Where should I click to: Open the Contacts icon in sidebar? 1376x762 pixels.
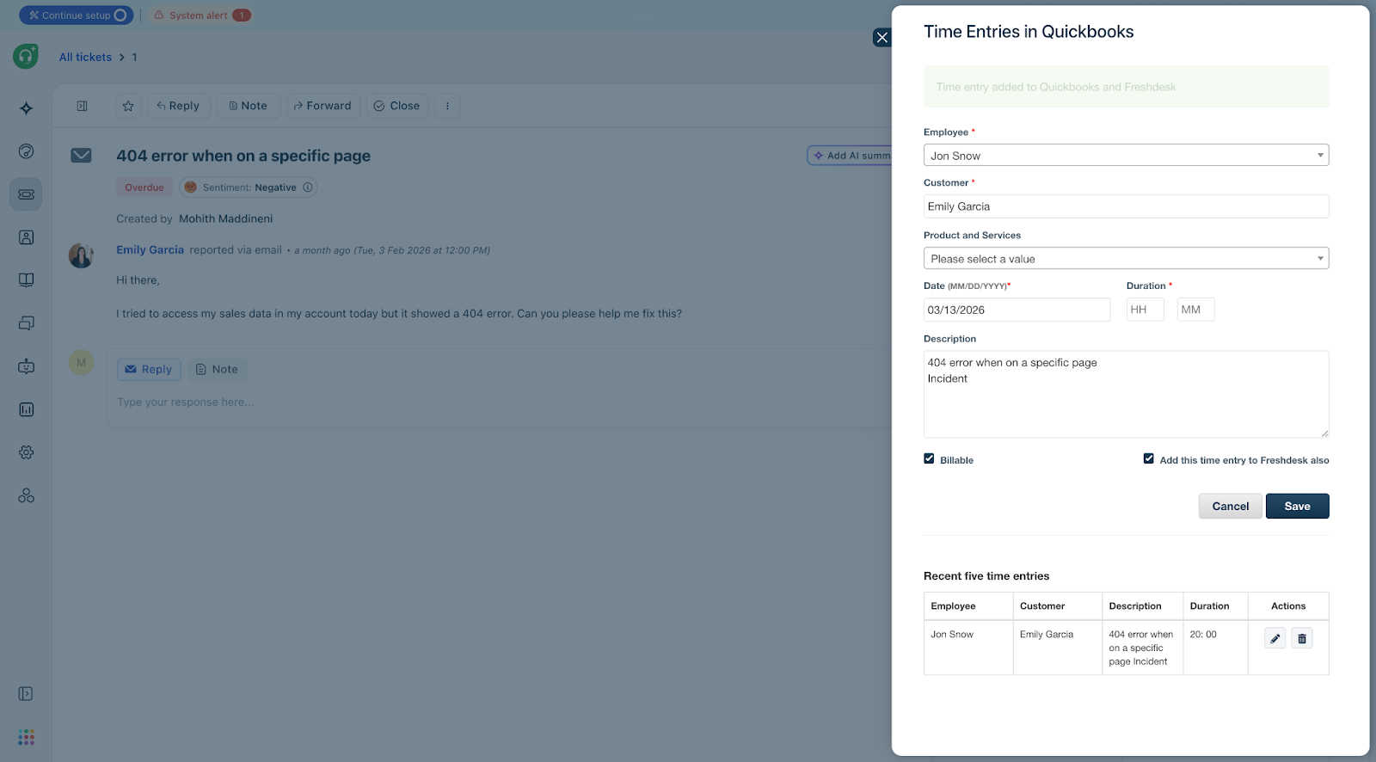pyautogui.click(x=27, y=237)
